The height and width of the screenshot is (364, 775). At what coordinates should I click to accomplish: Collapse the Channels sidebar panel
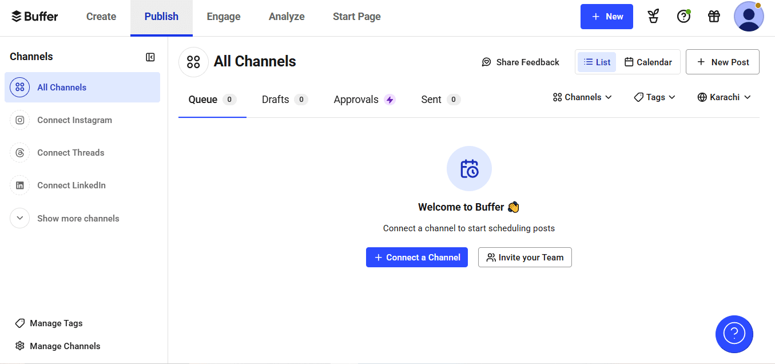point(150,57)
